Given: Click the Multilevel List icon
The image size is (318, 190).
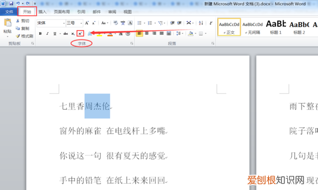Looking at the screenshot, I should 161,23.
